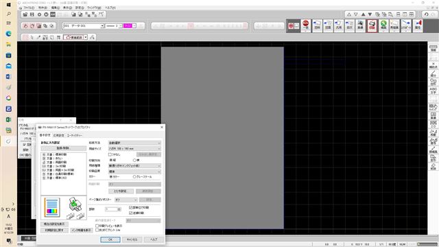Click the save disk icon in toolbar
This screenshot has width=439, height=247.
(32, 14)
